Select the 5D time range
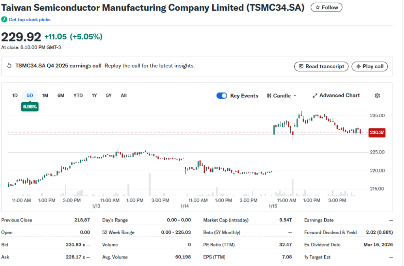Viewport: 404px width, 266px height. (30, 96)
